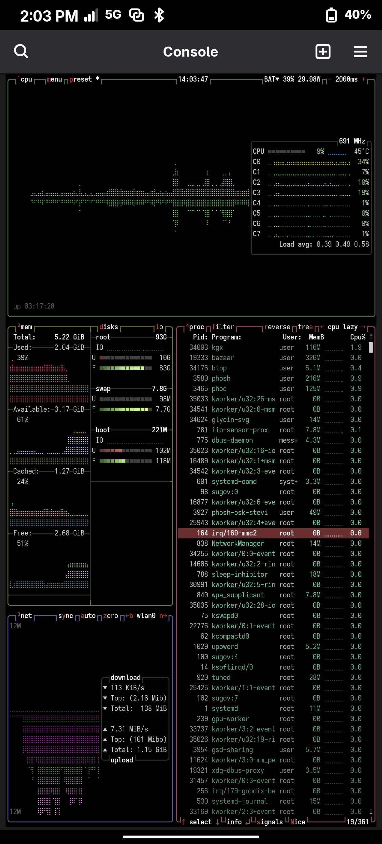Open the BAT battery selector dropdown
This screenshot has height=844, width=382.
[x=272, y=79]
